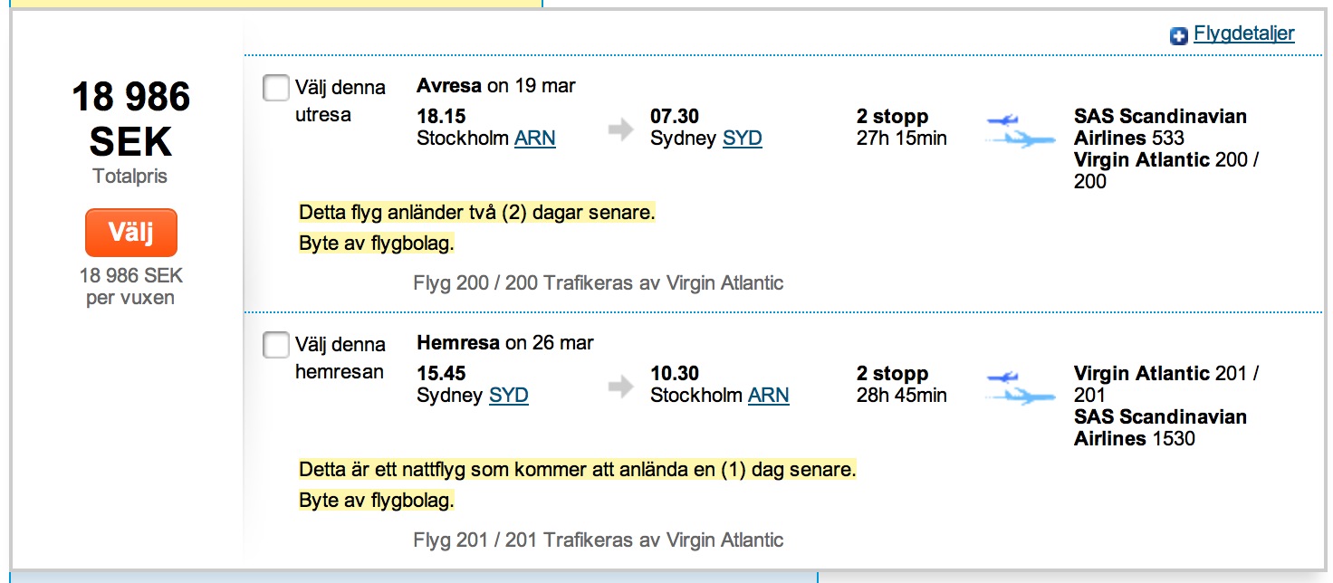
Task: Click the 18 986 SEK total price
Action: 131,119
